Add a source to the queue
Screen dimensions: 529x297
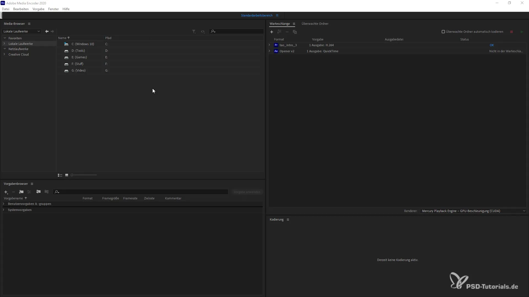click(272, 32)
